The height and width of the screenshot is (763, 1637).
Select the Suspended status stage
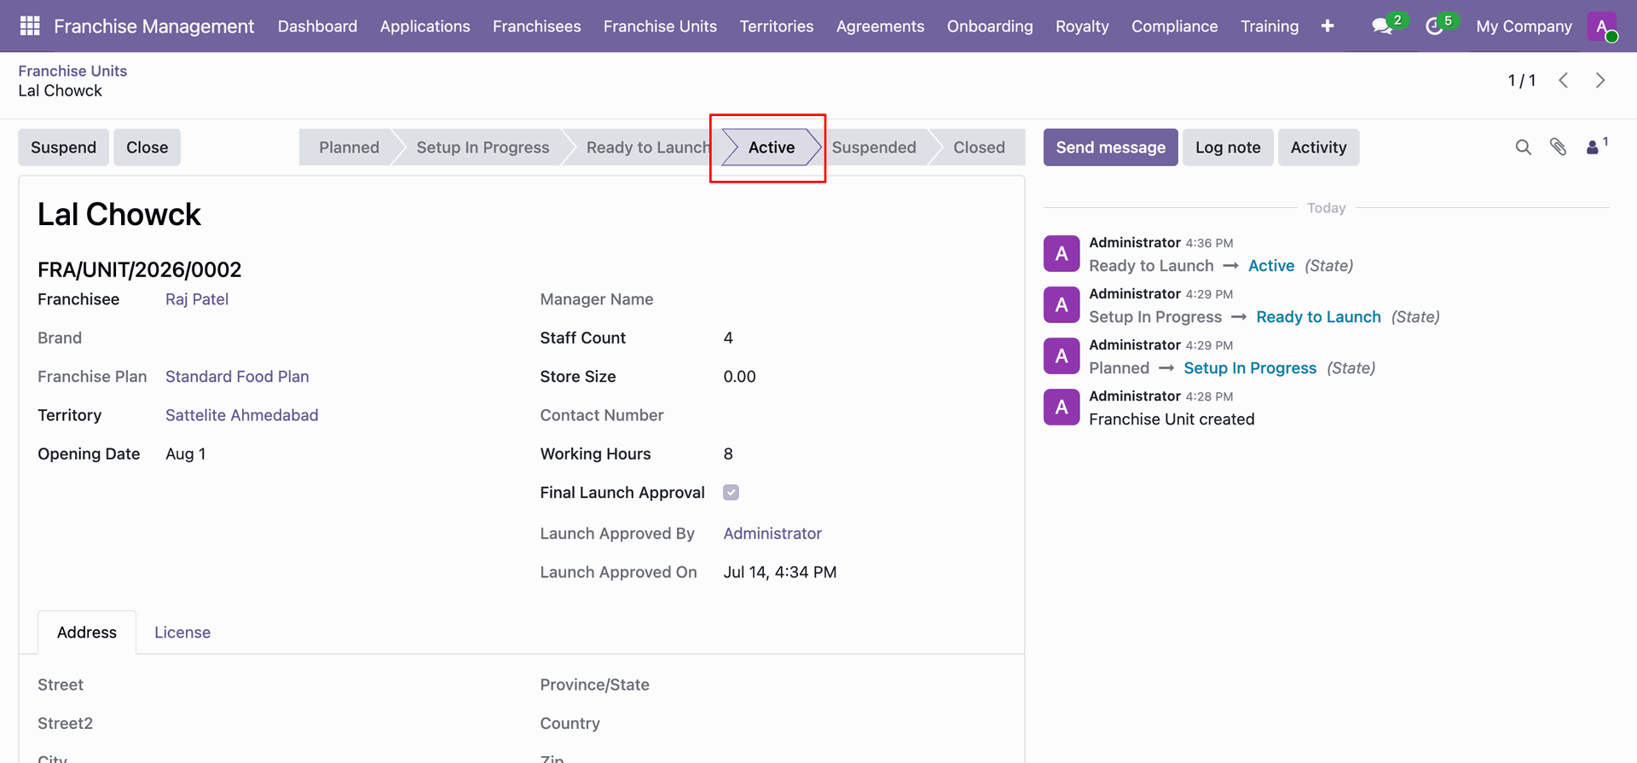874,147
